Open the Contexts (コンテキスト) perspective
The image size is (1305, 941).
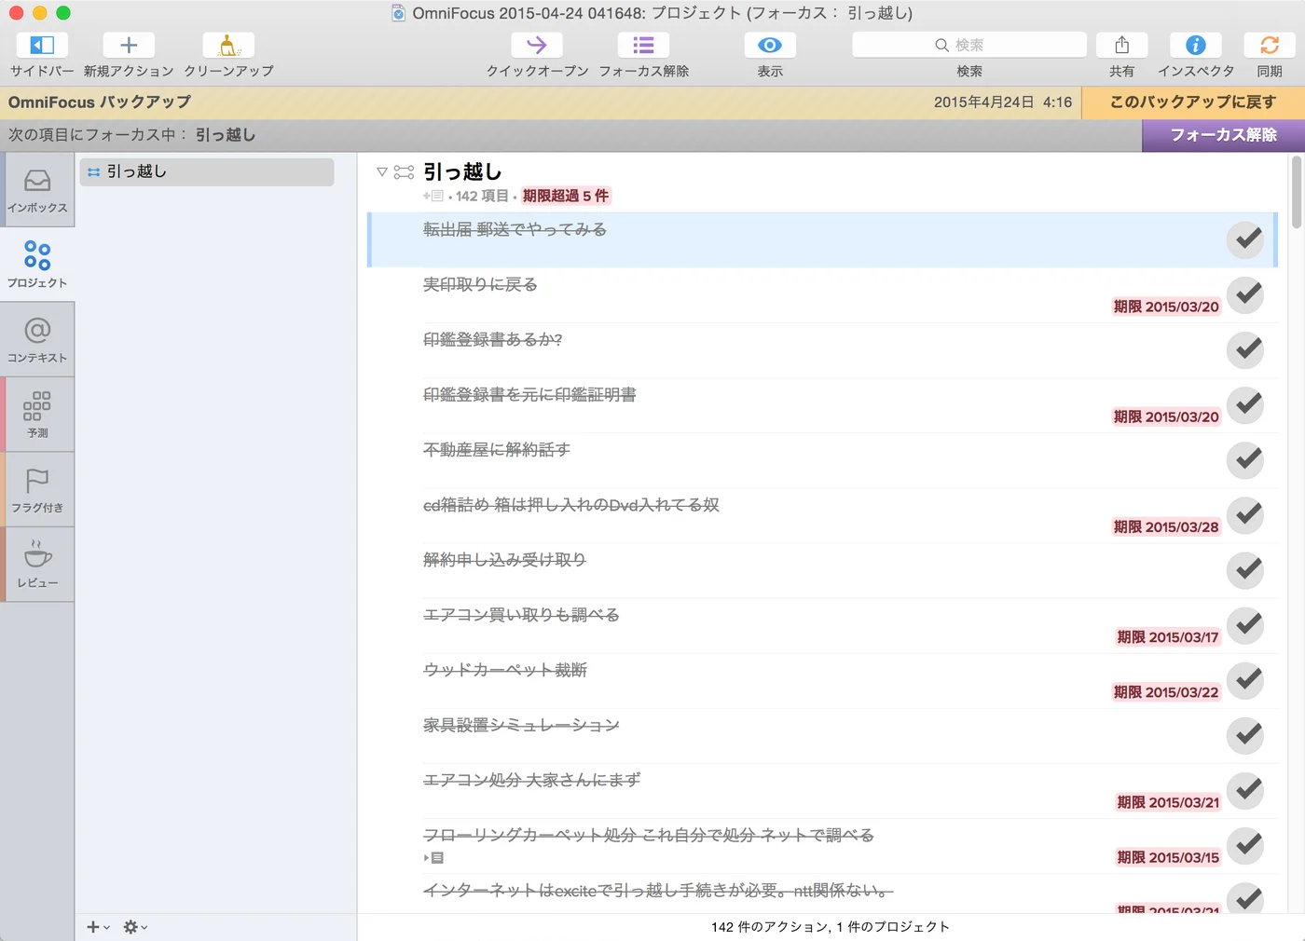coord(37,340)
